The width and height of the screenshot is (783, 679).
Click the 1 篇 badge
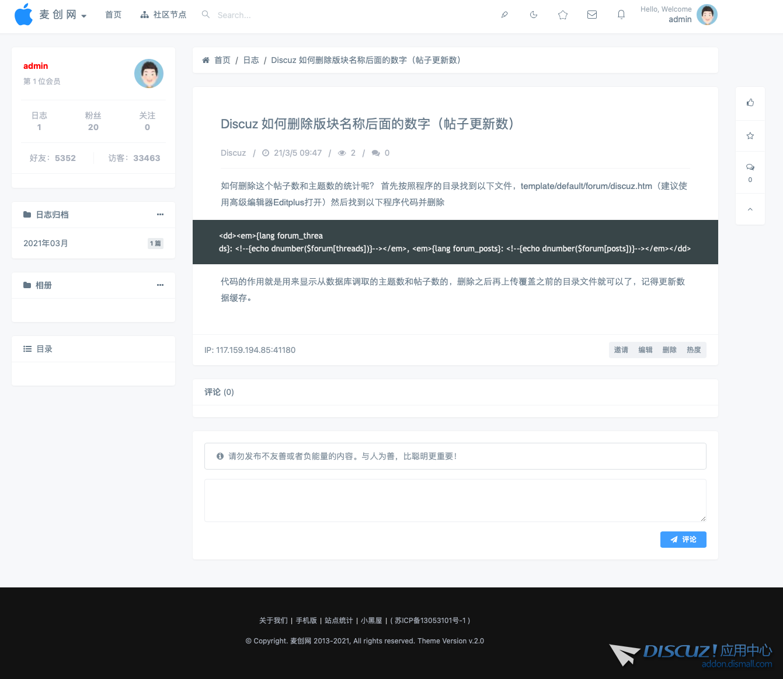155,243
